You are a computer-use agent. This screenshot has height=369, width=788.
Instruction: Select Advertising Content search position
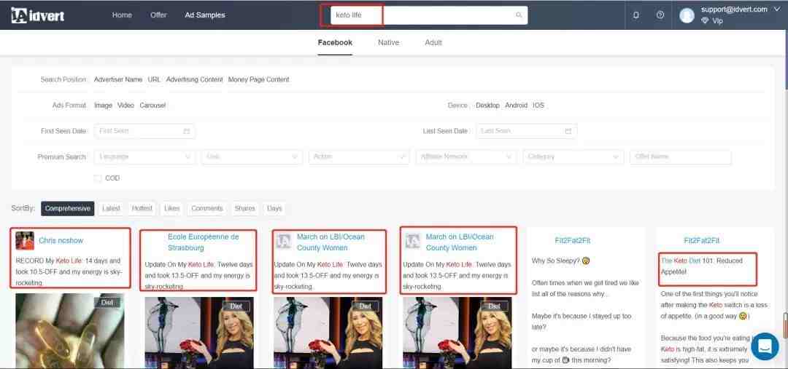coord(195,79)
